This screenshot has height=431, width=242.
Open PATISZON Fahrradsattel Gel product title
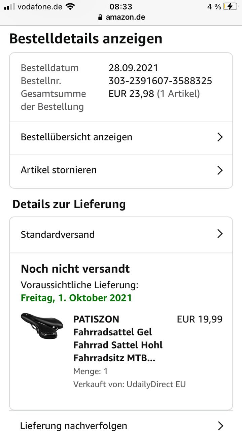coord(118,338)
